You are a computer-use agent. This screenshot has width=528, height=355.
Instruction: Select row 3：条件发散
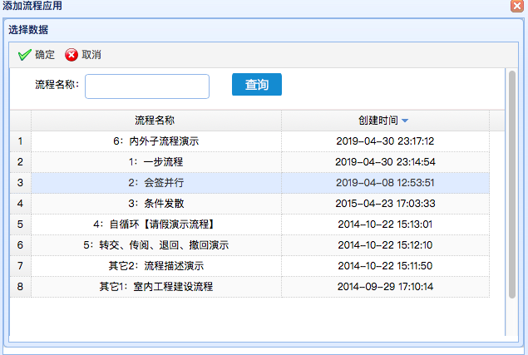(x=249, y=204)
